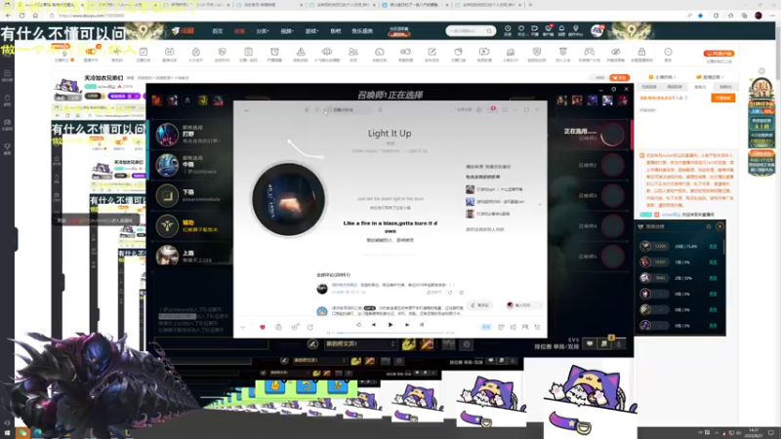The width and height of the screenshot is (781, 439).
Task: Open the share icon in music player bottom bar
Action: (310, 327)
